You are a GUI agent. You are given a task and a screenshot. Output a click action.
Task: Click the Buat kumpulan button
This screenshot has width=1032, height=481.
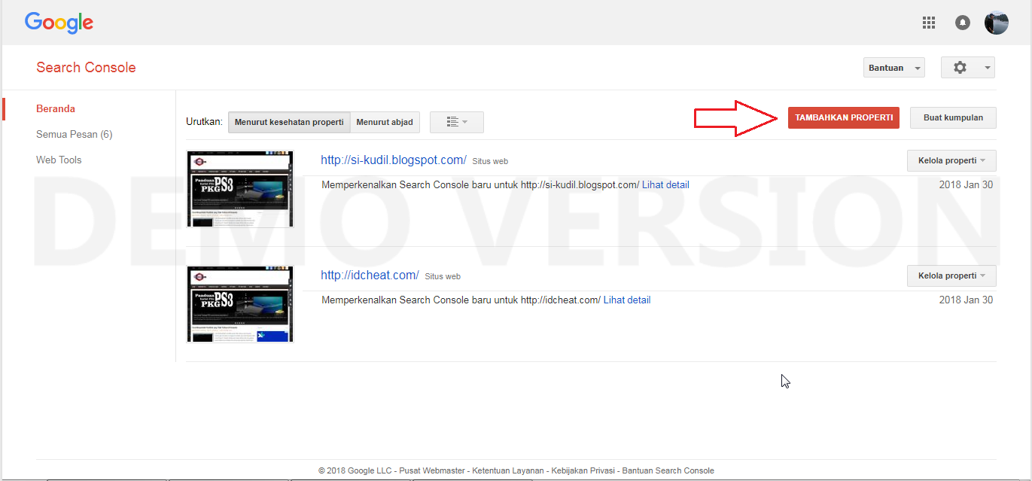pyautogui.click(x=953, y=117)
